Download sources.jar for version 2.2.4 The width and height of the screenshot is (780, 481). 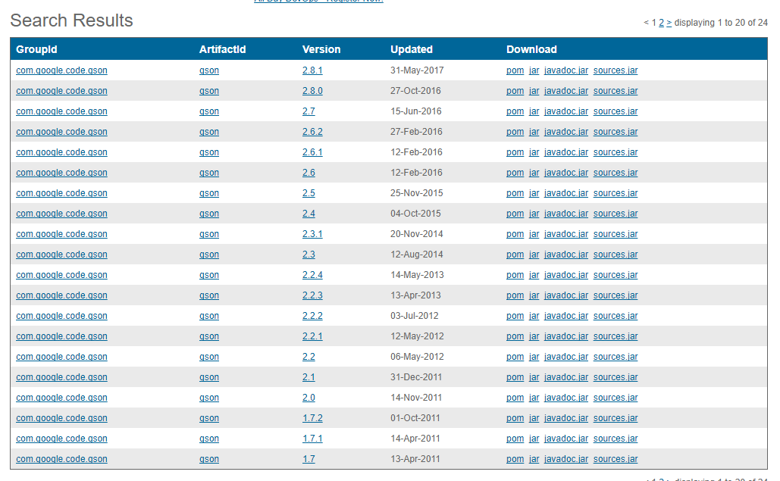pyautogui.click(x=616, y=275)
